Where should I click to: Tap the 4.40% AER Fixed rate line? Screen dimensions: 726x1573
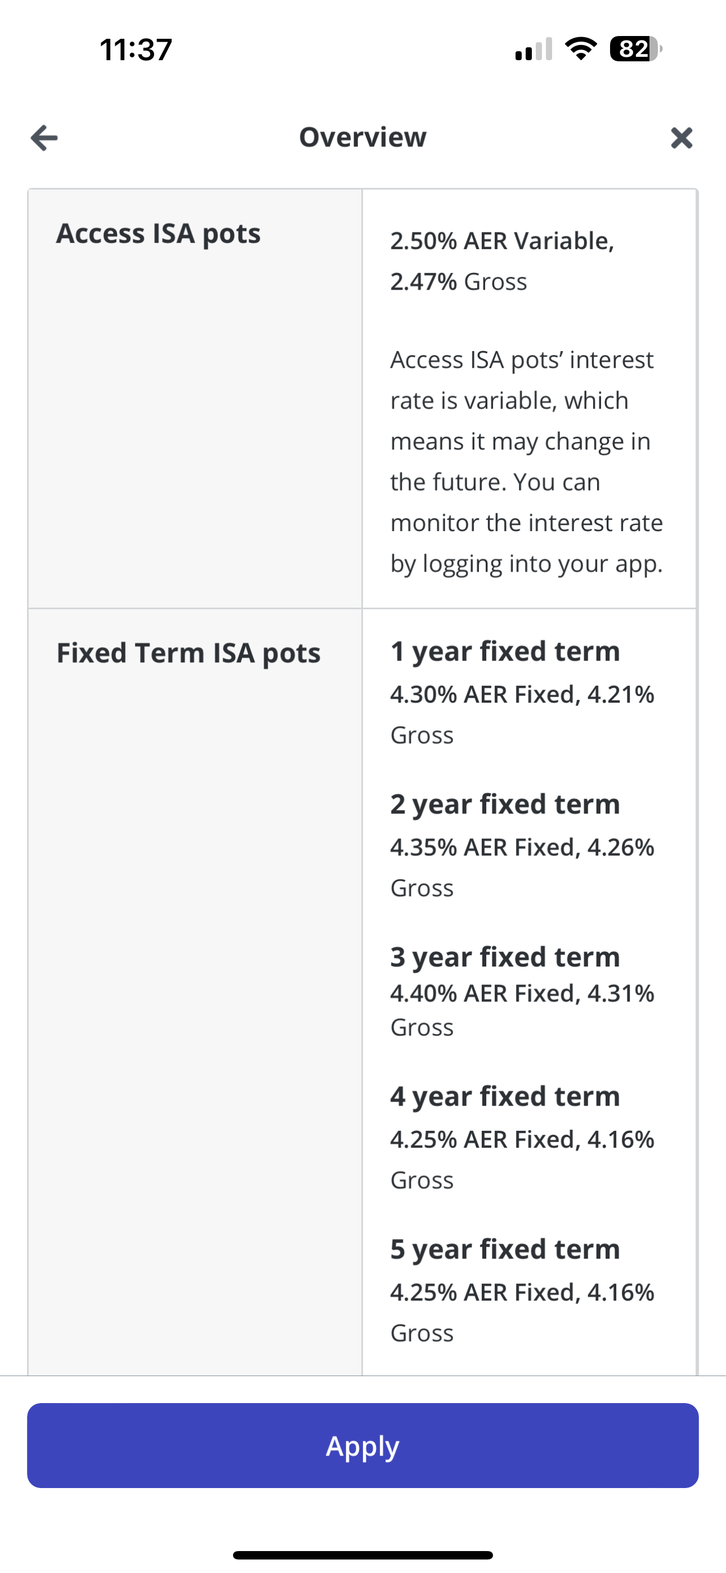(522, 994)
